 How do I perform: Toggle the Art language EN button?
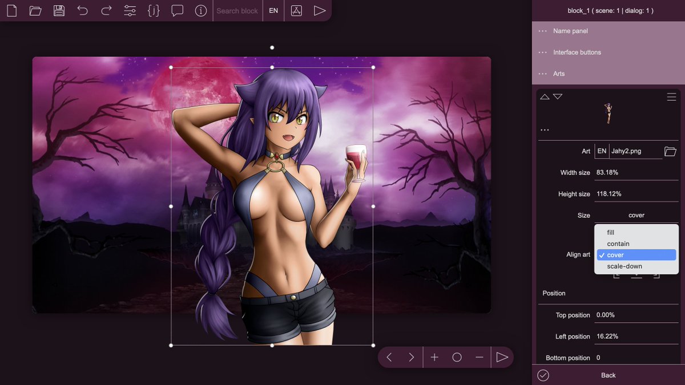point(602,151)
